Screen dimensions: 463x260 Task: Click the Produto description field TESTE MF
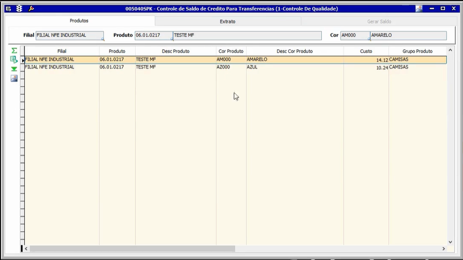click(247, 35)
